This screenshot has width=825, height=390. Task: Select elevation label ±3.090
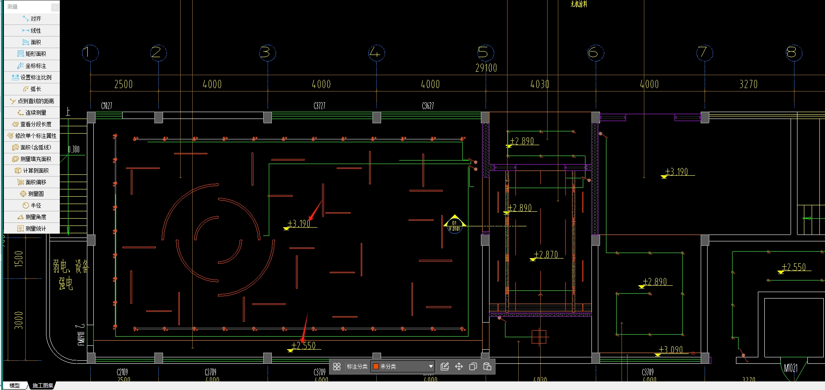pyautogui.click(x=671, y=350)
